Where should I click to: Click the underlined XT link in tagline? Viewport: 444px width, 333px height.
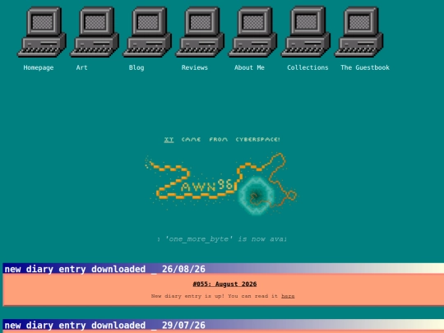click(x=169, y=140)
